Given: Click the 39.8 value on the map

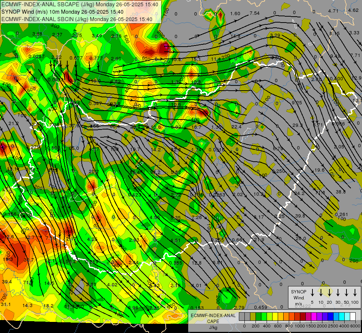Looking at the screenshot, I should 300,216.
